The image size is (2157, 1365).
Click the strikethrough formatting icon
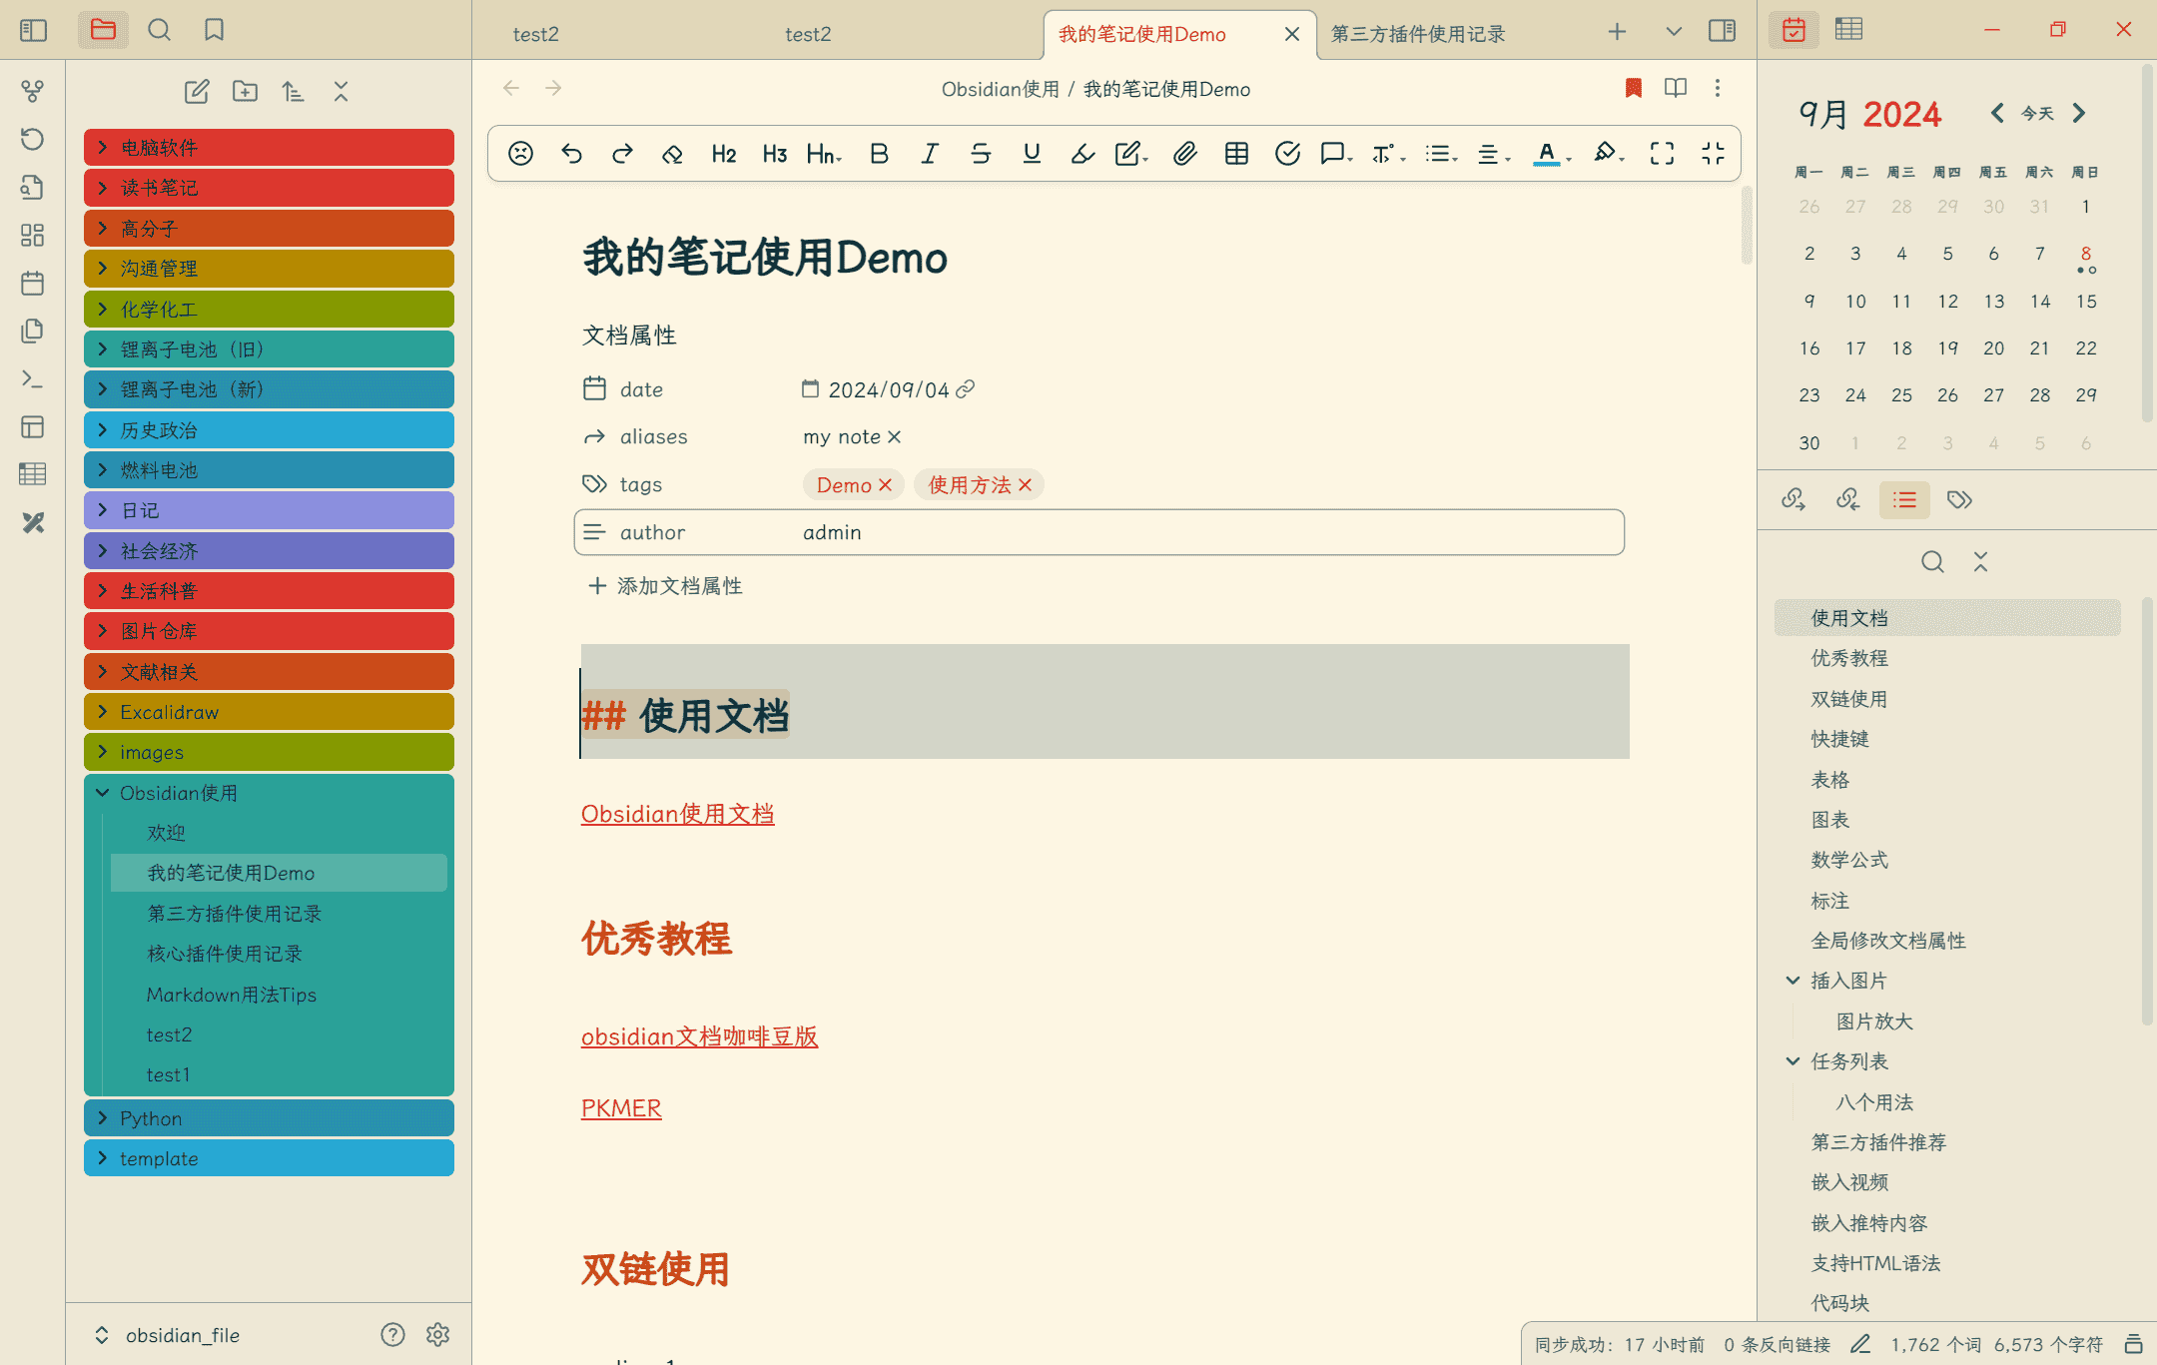(981, 154)
